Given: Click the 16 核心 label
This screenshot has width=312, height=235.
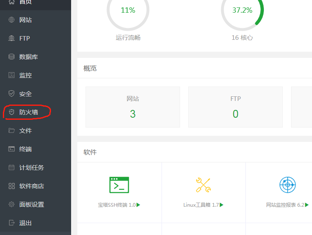Looking at the screenshot, I should [x=242, y=37].
